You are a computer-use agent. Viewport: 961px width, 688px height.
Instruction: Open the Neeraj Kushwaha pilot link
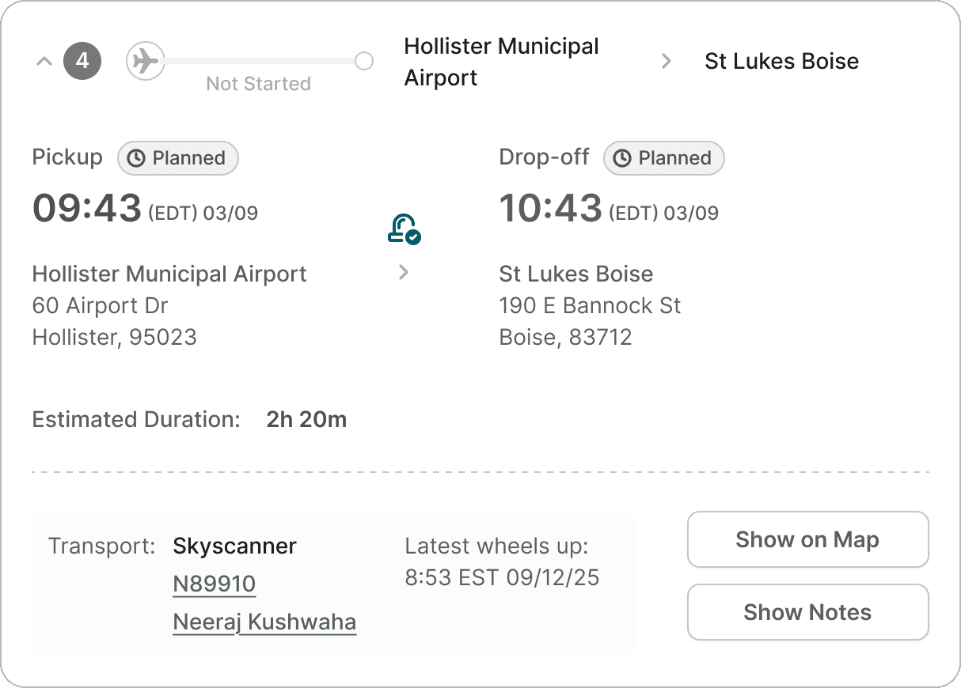[264, 622]
